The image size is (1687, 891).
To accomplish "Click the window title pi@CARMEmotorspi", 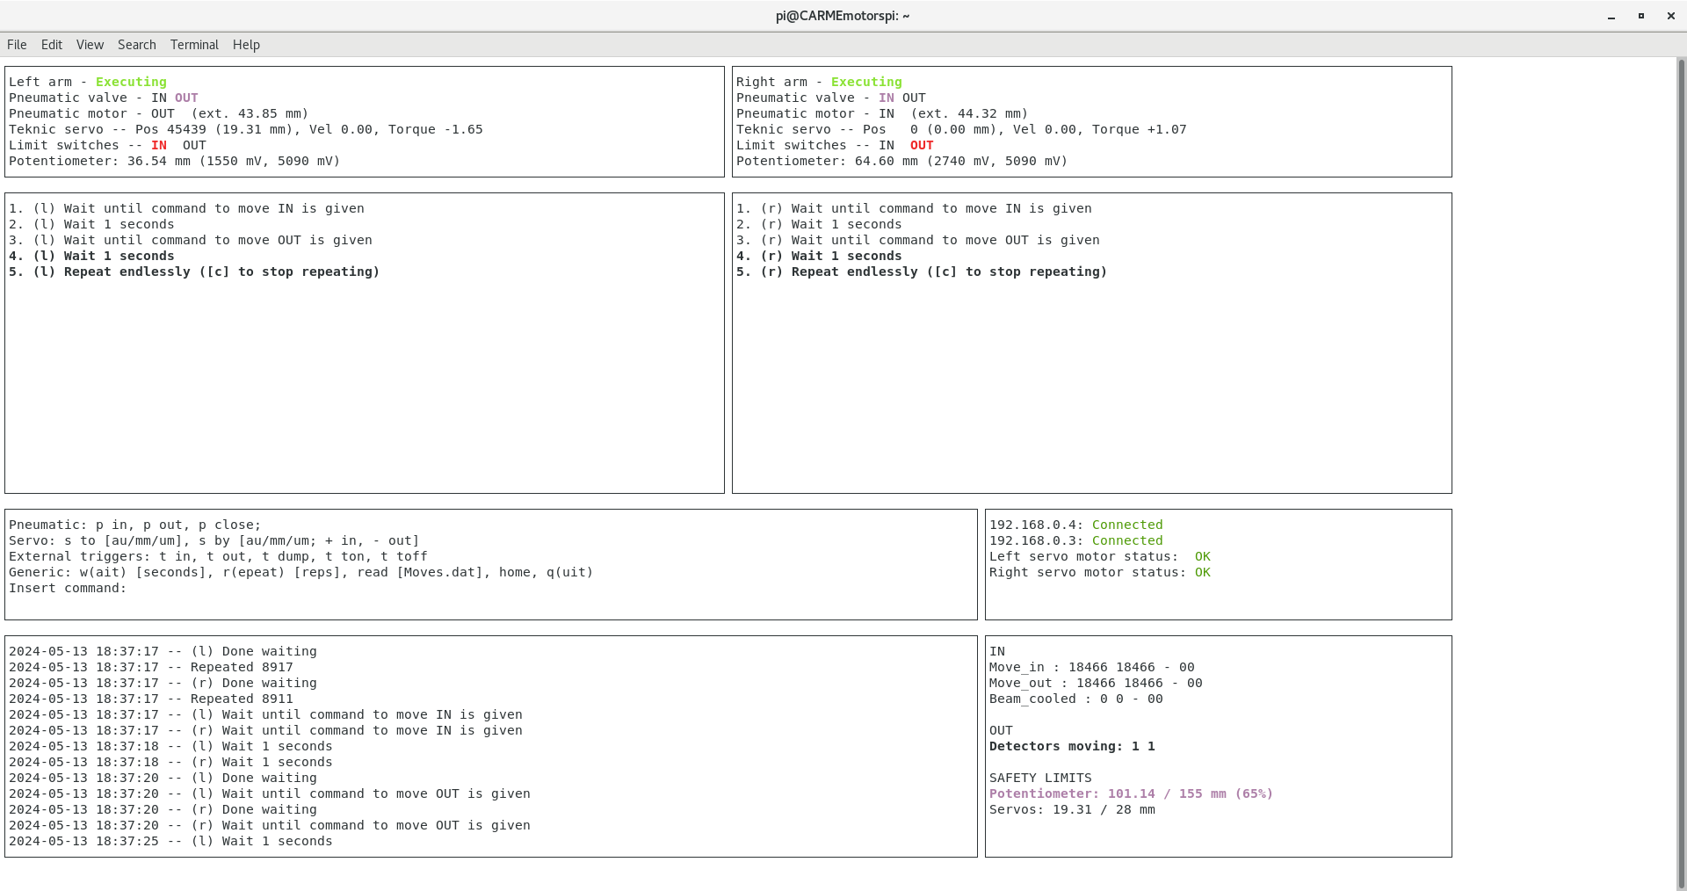I will point(842,16).
